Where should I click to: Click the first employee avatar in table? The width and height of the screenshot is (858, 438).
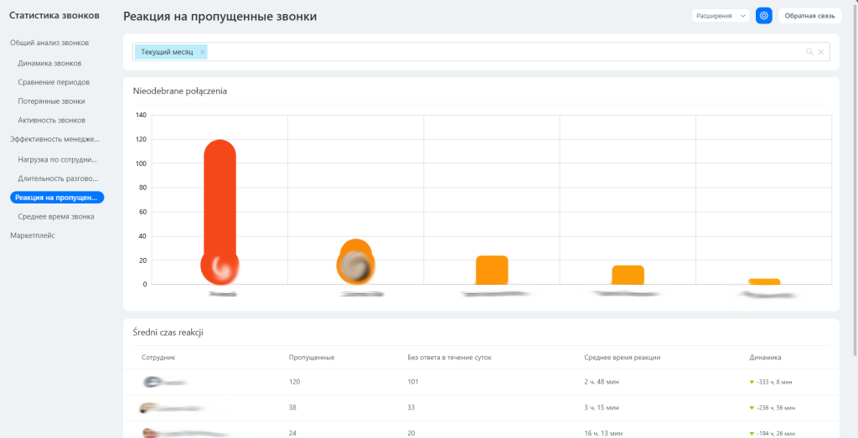click(152, 382)
